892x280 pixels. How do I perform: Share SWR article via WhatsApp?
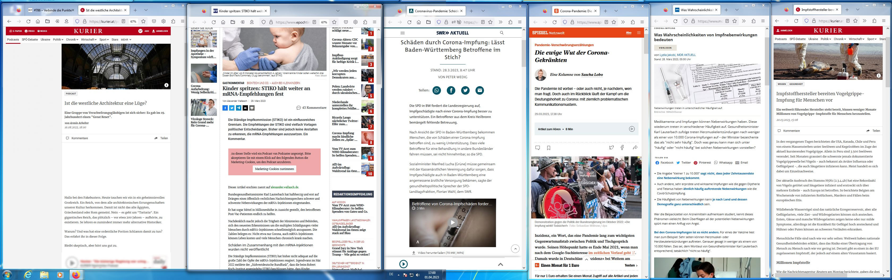pyautogui.click(x=437, y=91)
